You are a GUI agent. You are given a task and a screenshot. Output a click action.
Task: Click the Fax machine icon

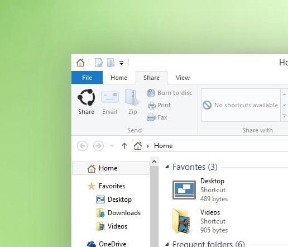tap(151, 117)
